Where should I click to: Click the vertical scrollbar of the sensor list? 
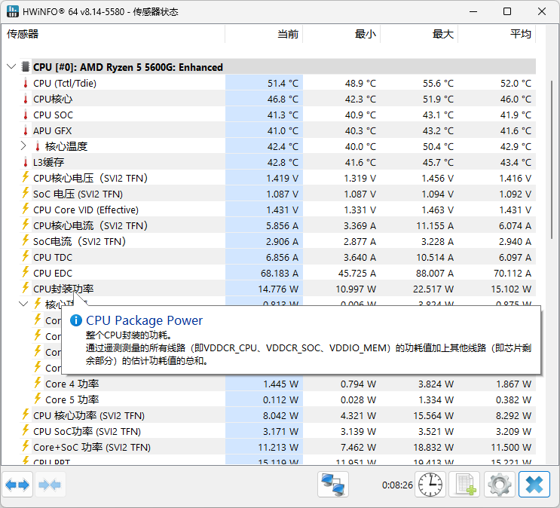pyautogui.click(x=552, y=226)
